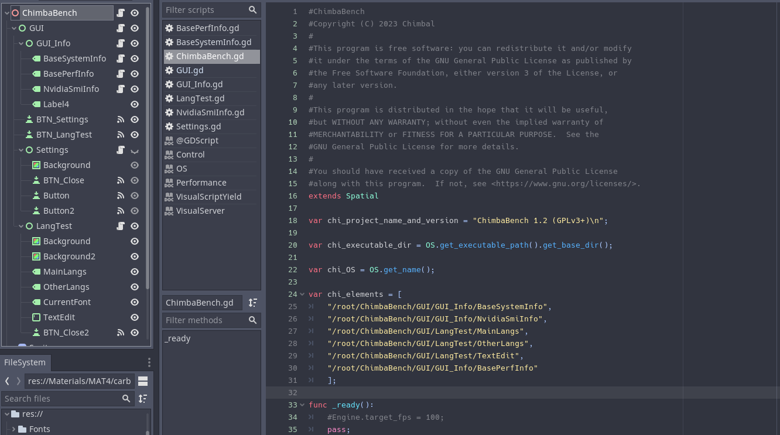Image resolution: width=780 pixels, height=435 pixels.
Task: Open the LangTest node's script icon
Action: (x=121, y=226)
